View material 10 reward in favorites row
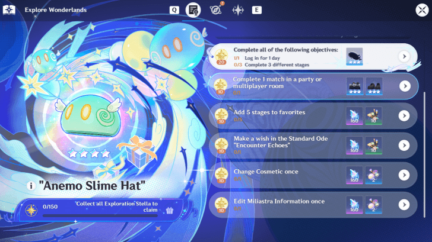Viewport: 432px width, 242px height. [374, 116]
